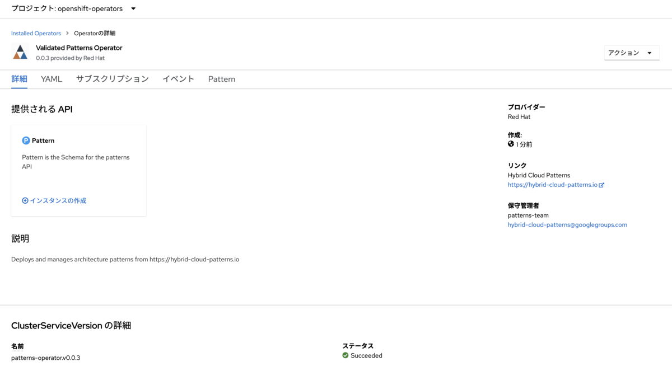Click the 'リンク' label
672x366 pixels.
(517, 165)
